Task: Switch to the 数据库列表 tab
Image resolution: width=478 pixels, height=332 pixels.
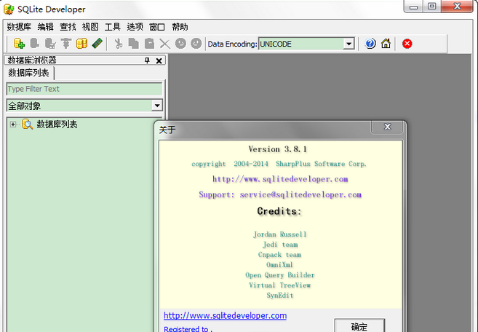Action: (28, 73)
